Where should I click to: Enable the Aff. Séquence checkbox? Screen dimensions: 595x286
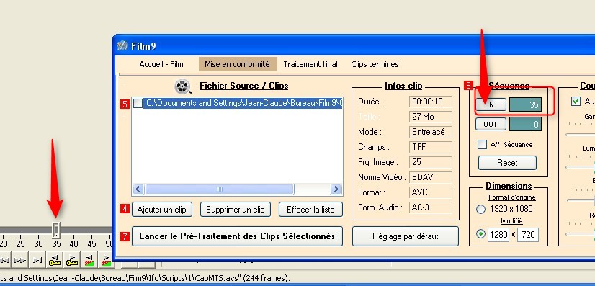tap(483, 145)
